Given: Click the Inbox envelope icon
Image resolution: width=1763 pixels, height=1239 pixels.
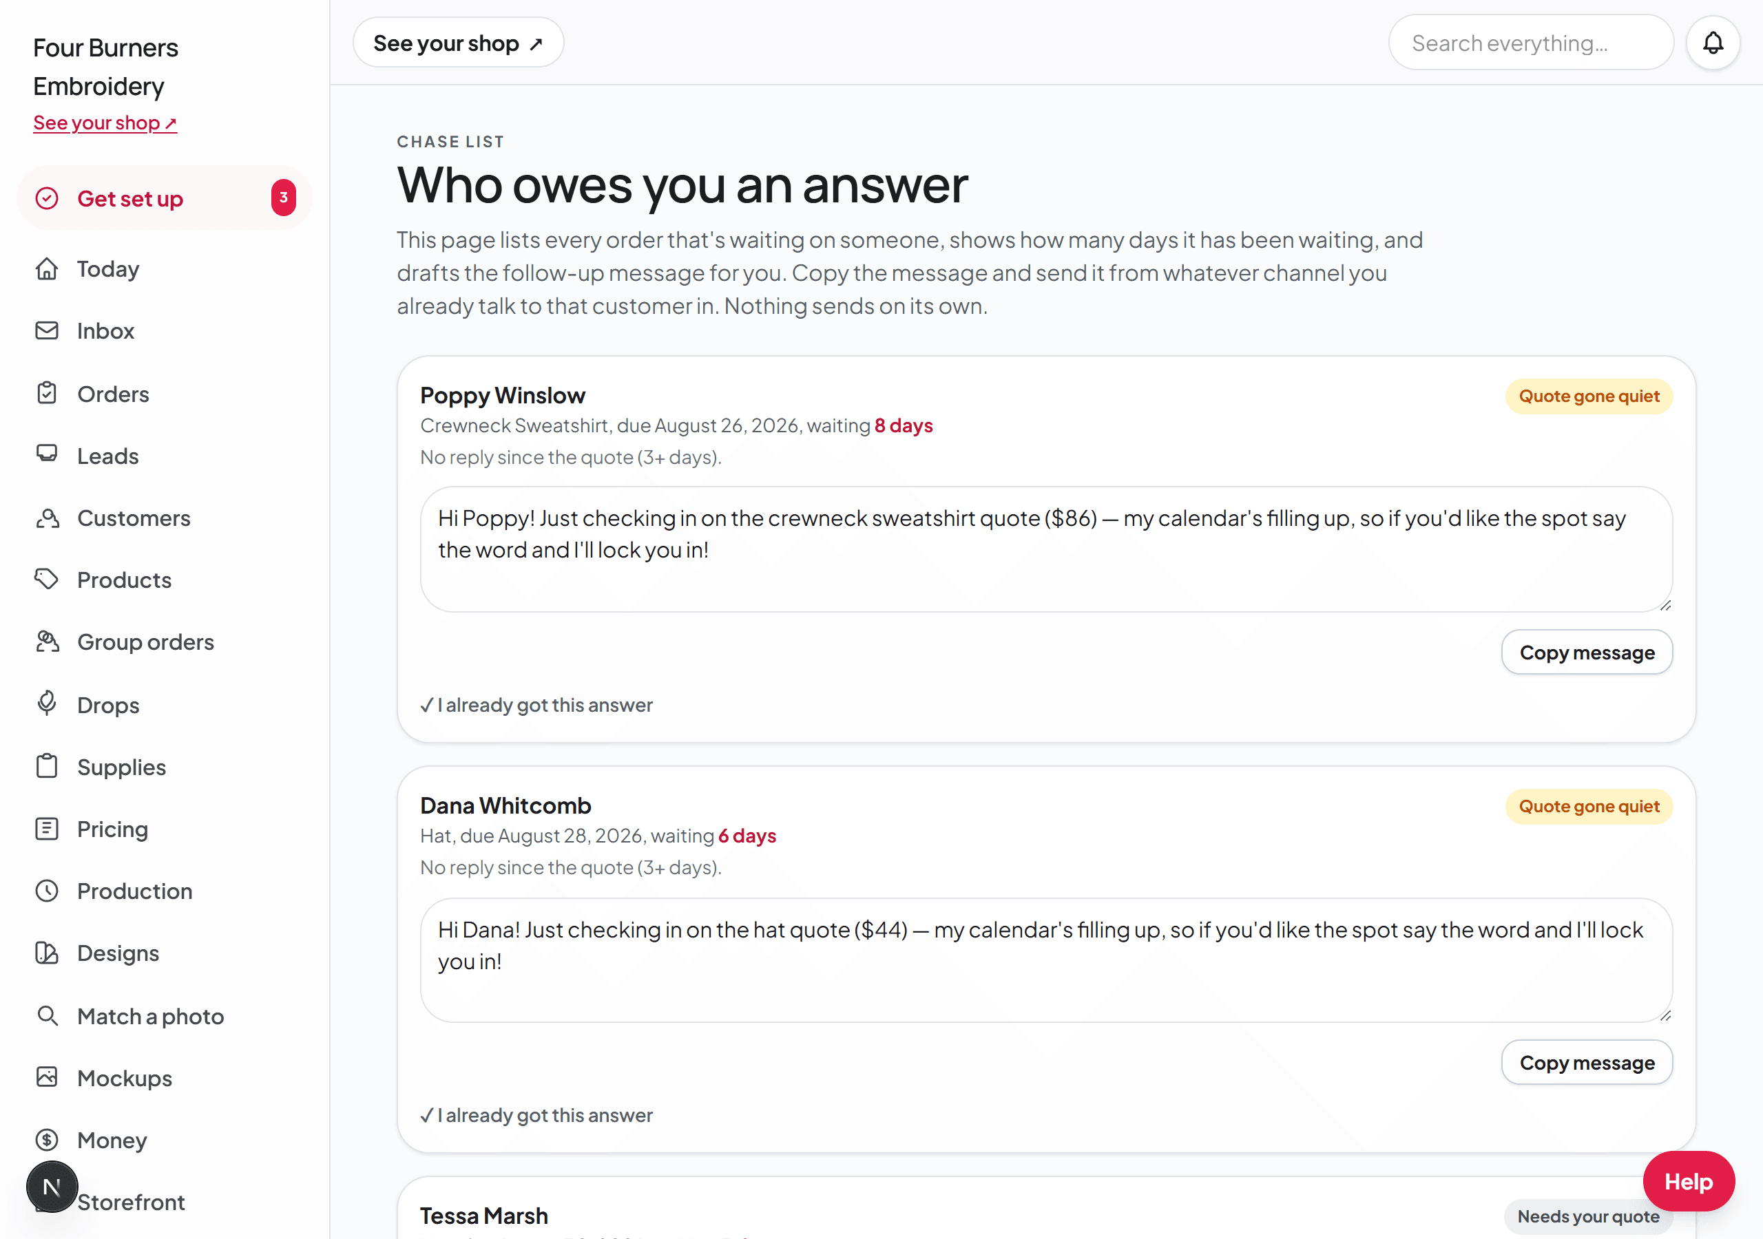Looking at the screenshot, I should pos(47,331).
